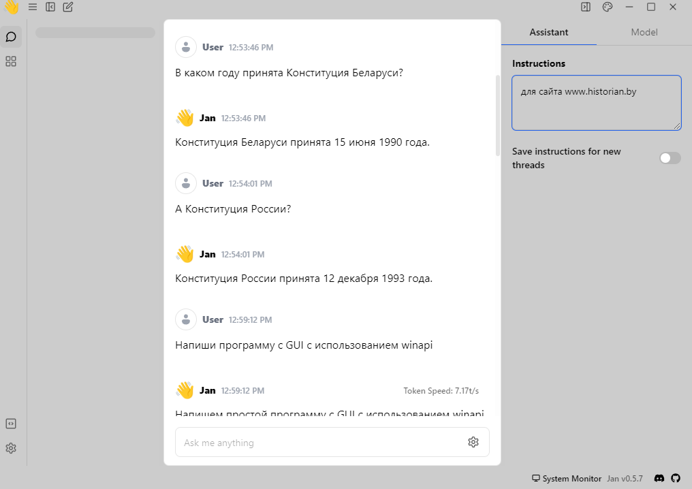Focus the Ask me anything input
This screenshot has width=692, height=489.
pyautogui.click(x=320, y=443)
